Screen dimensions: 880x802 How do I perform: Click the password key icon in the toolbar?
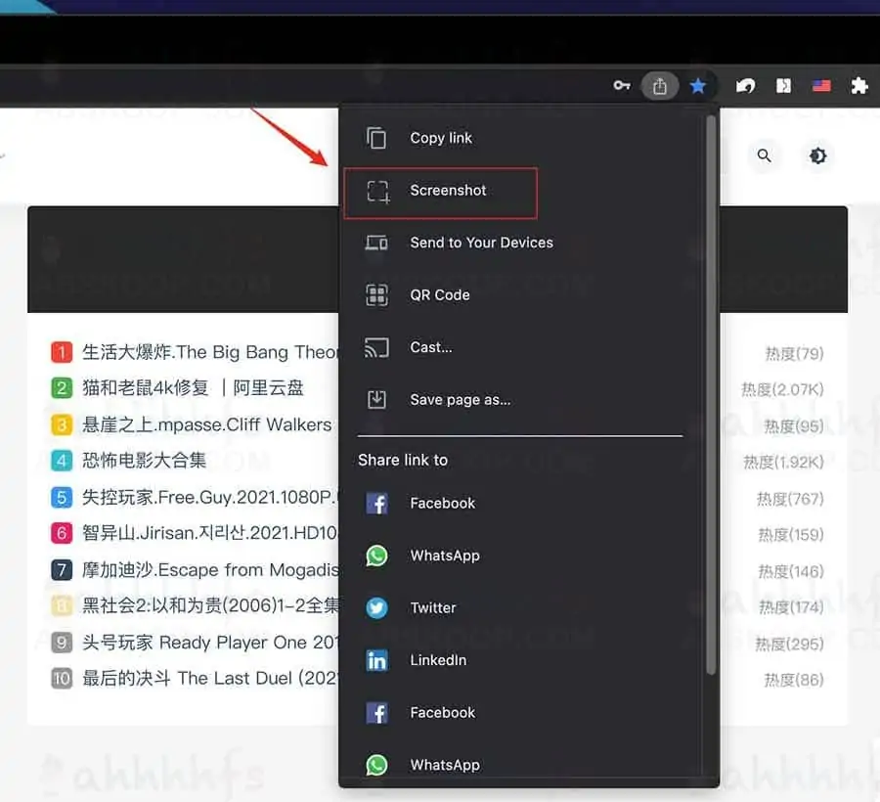point(622,86)
